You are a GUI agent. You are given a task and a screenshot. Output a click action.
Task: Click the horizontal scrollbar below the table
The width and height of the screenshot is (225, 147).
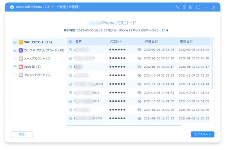pyautogui.click(x=124, y=125)
